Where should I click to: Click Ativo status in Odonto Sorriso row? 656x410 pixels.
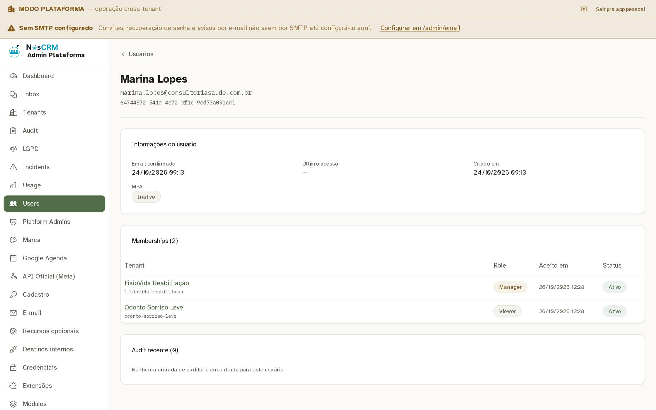click(614, 311)
